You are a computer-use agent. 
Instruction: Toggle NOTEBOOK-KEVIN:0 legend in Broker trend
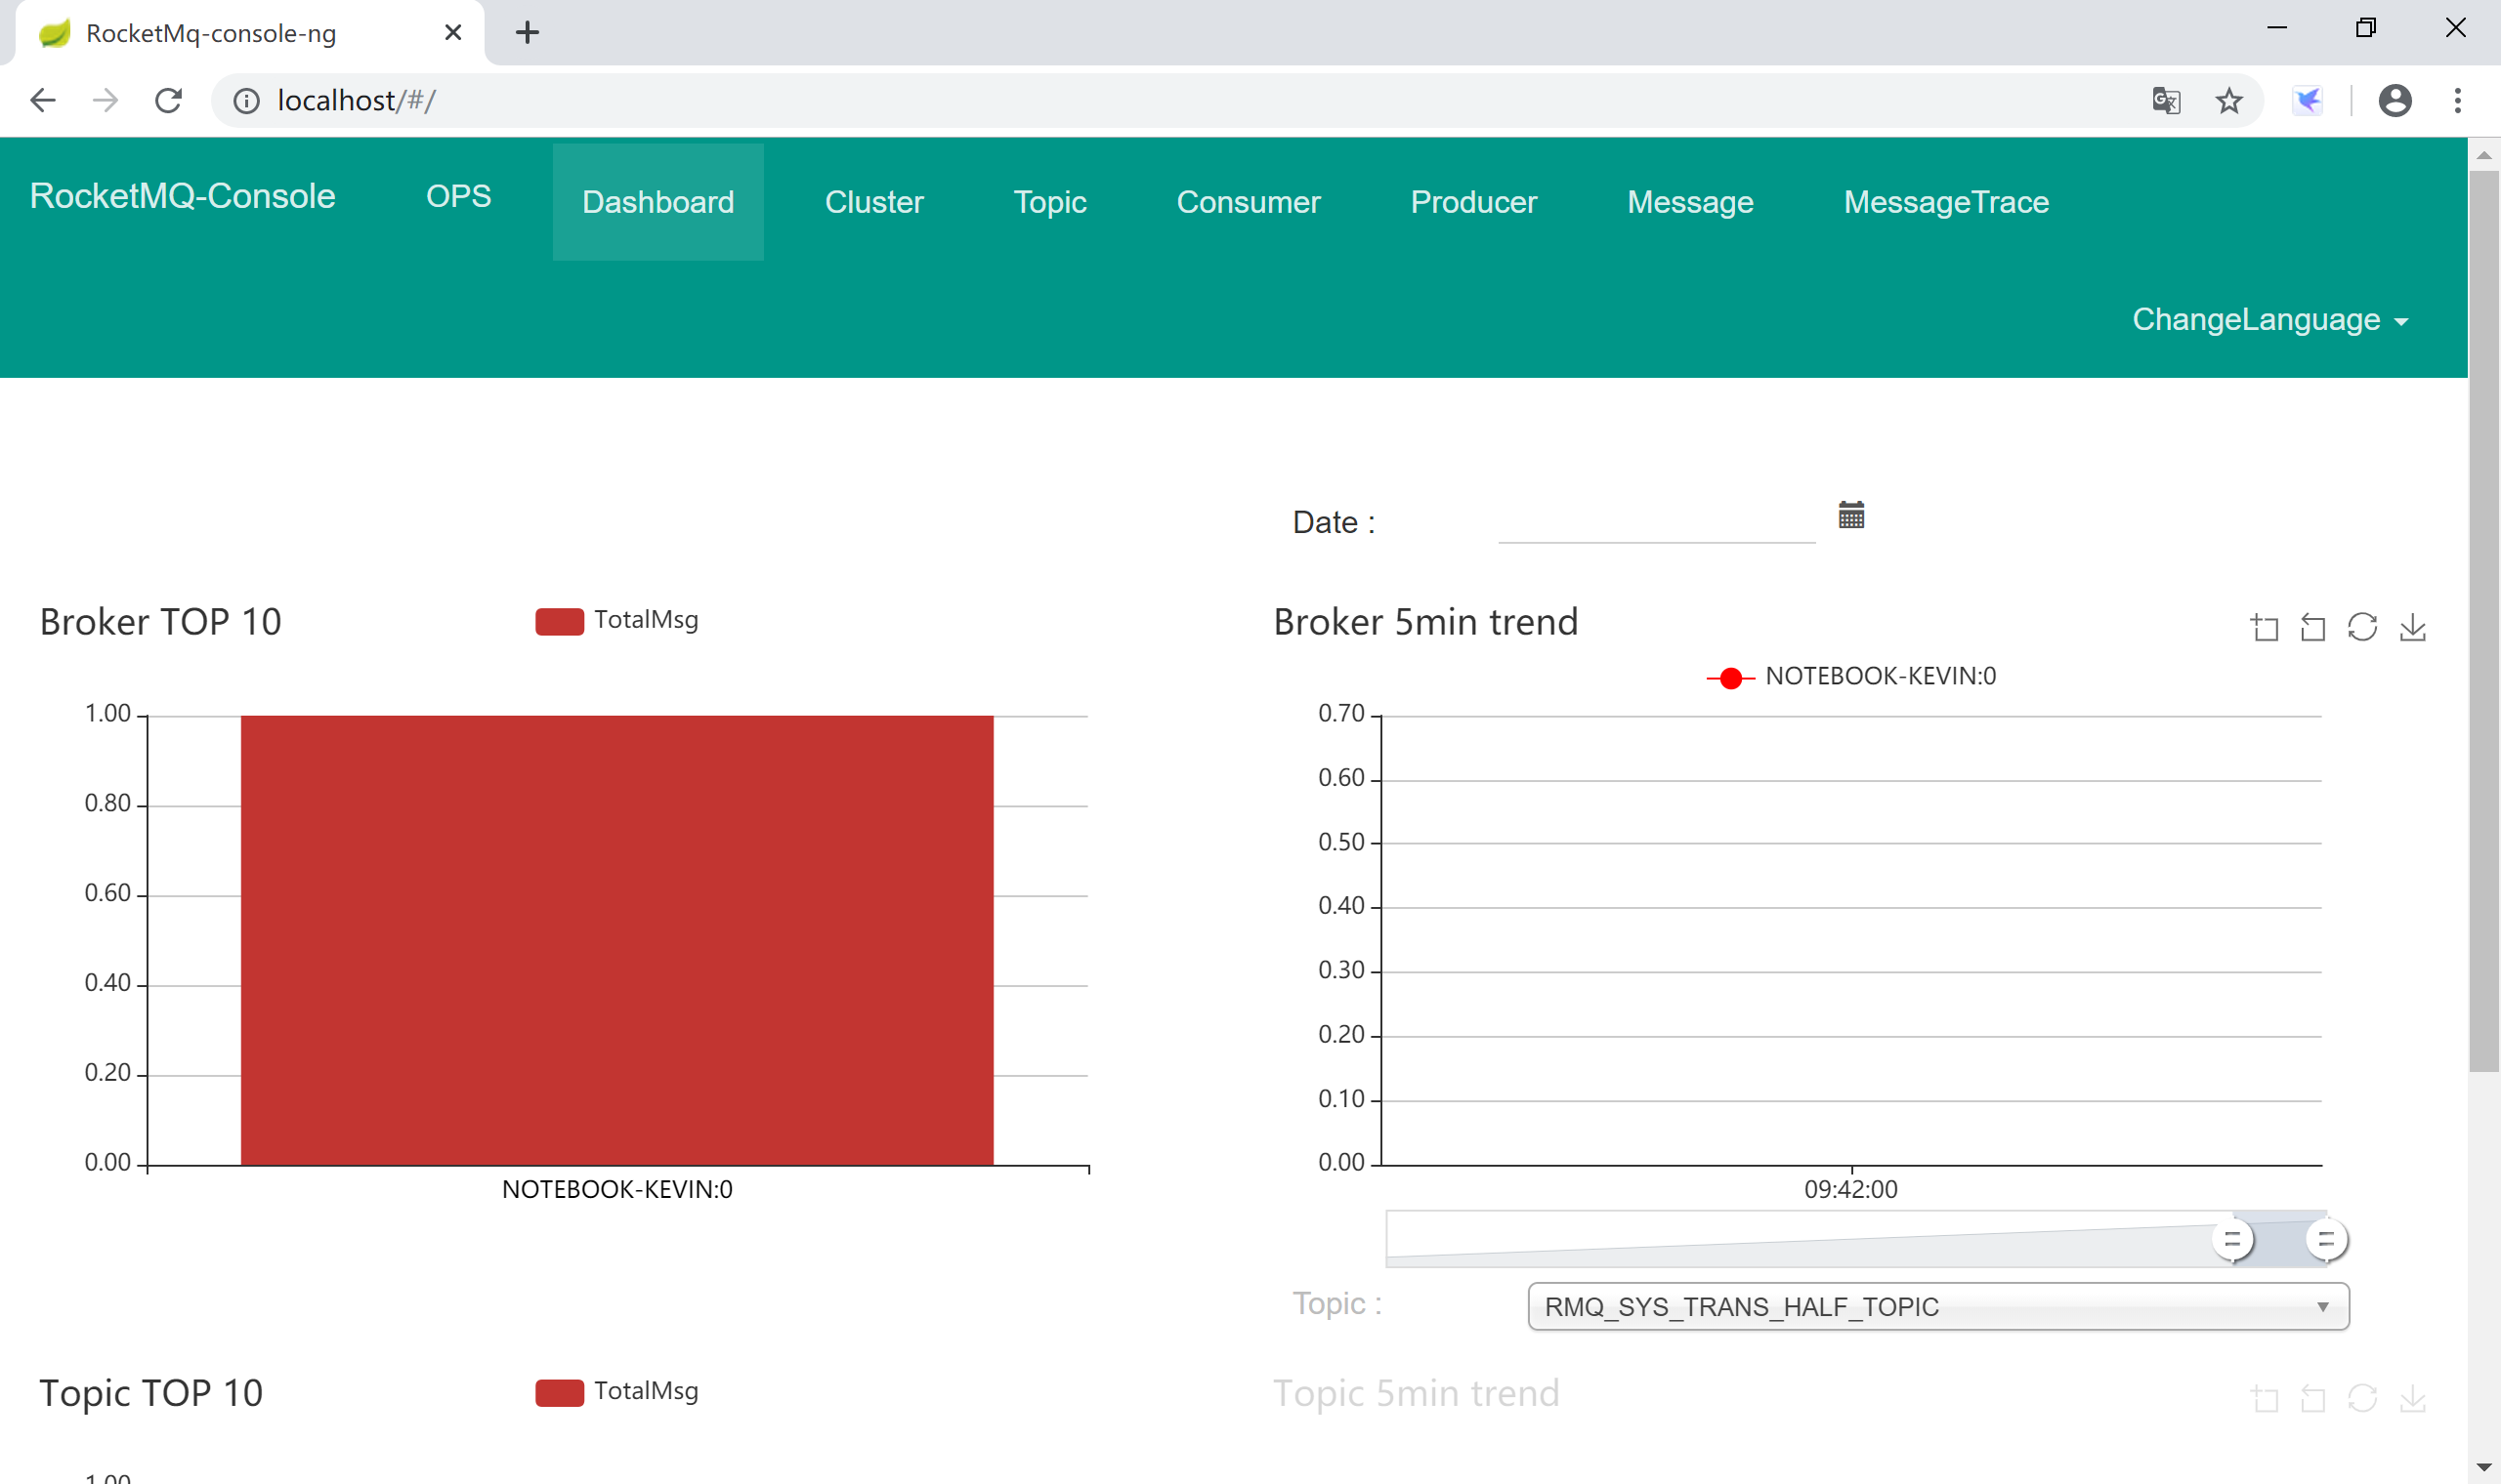click(x=1850, y=677)
